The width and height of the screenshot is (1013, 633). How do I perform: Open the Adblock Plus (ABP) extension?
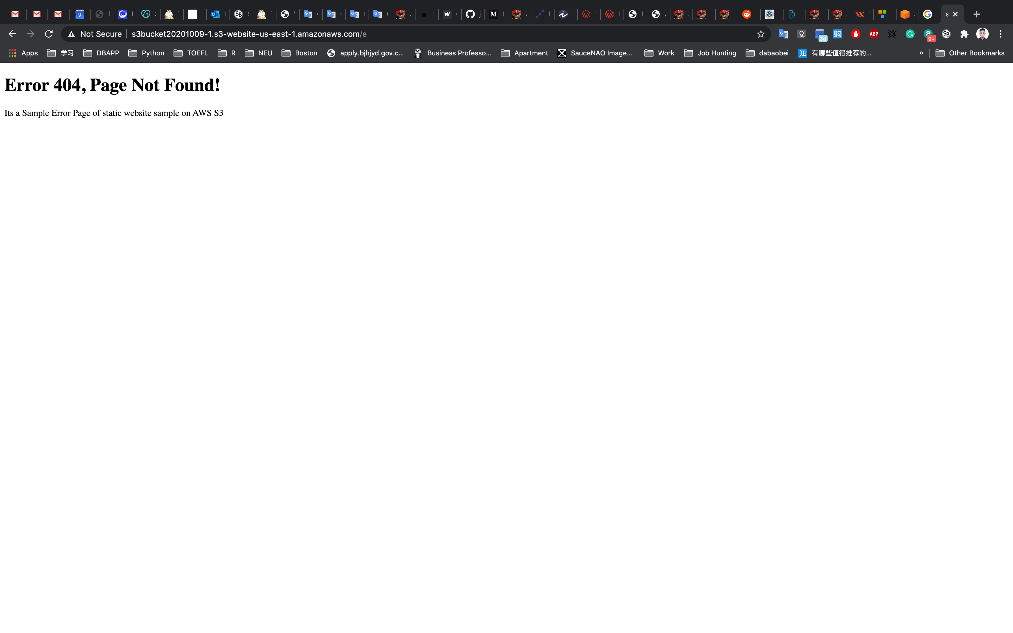874,34
